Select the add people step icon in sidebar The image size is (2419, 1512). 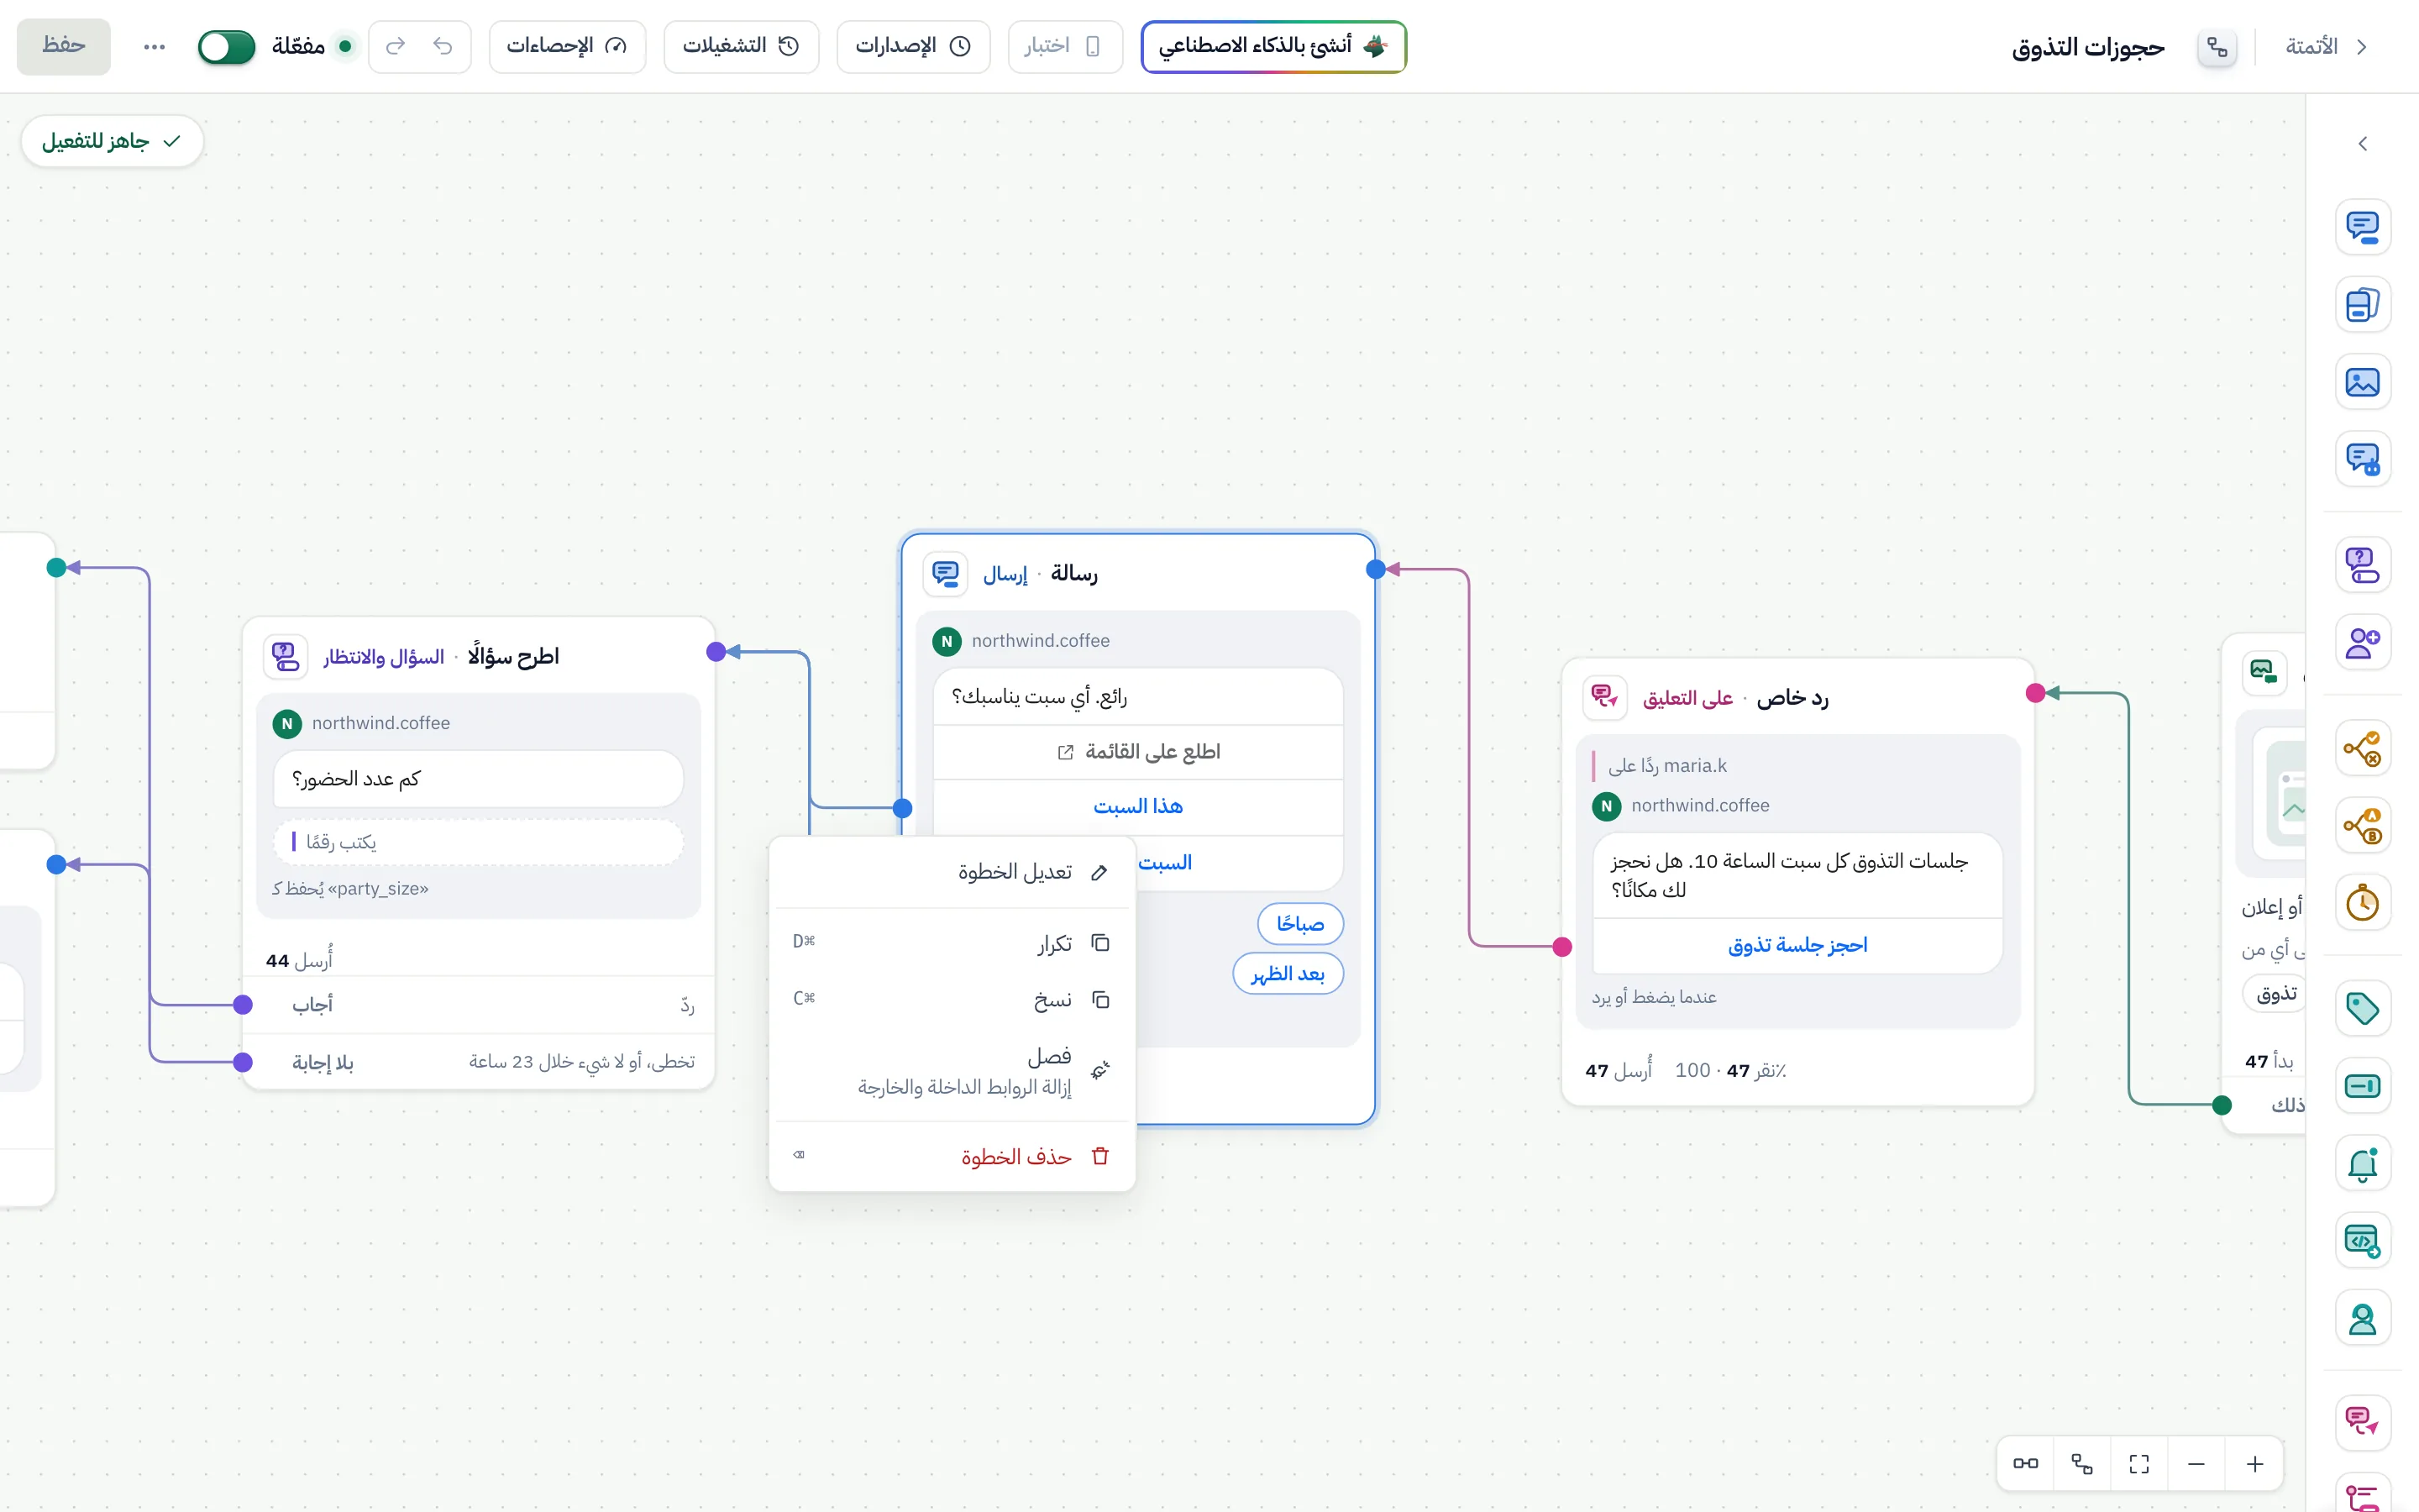point(2362,642)
